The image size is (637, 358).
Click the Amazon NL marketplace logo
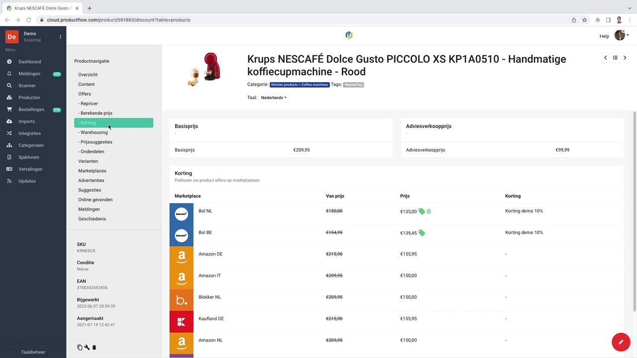pos(181,343)
